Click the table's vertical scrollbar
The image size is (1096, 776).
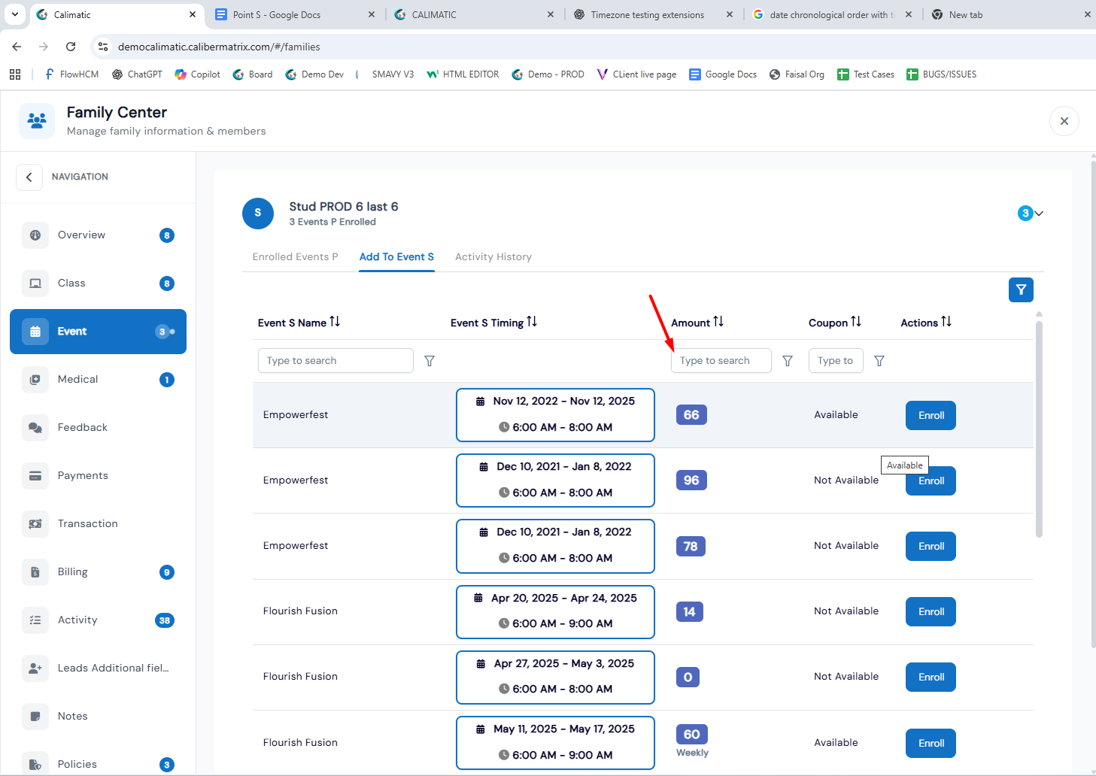point(1039,429)
